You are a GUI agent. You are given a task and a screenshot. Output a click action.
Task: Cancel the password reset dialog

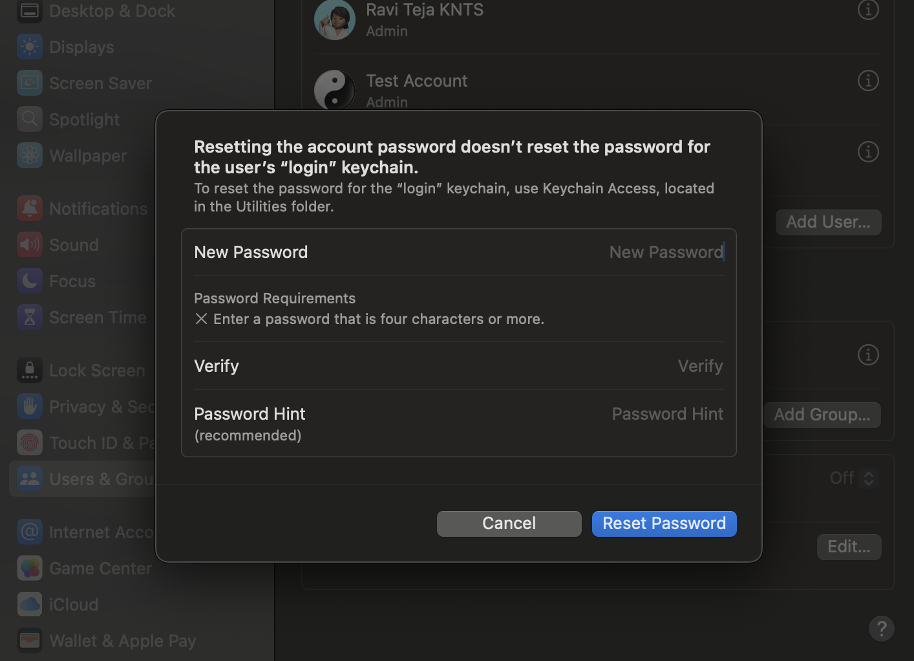click(509, 523)
